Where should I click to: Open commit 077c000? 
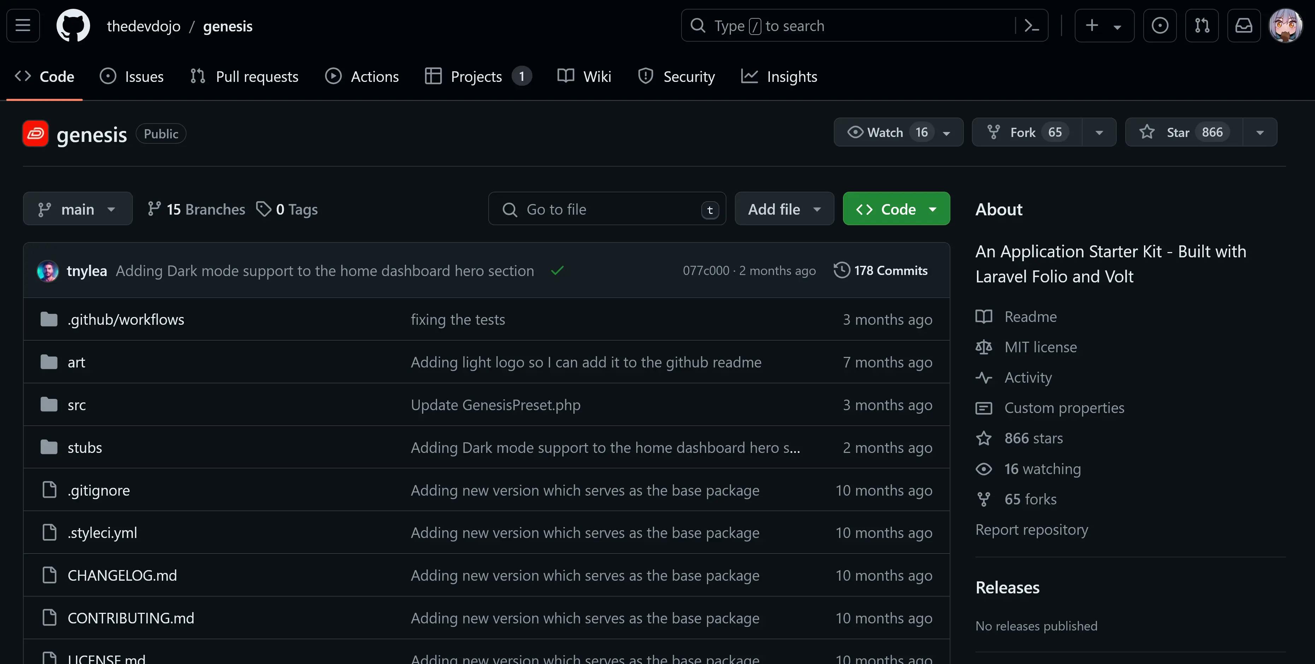706,271
